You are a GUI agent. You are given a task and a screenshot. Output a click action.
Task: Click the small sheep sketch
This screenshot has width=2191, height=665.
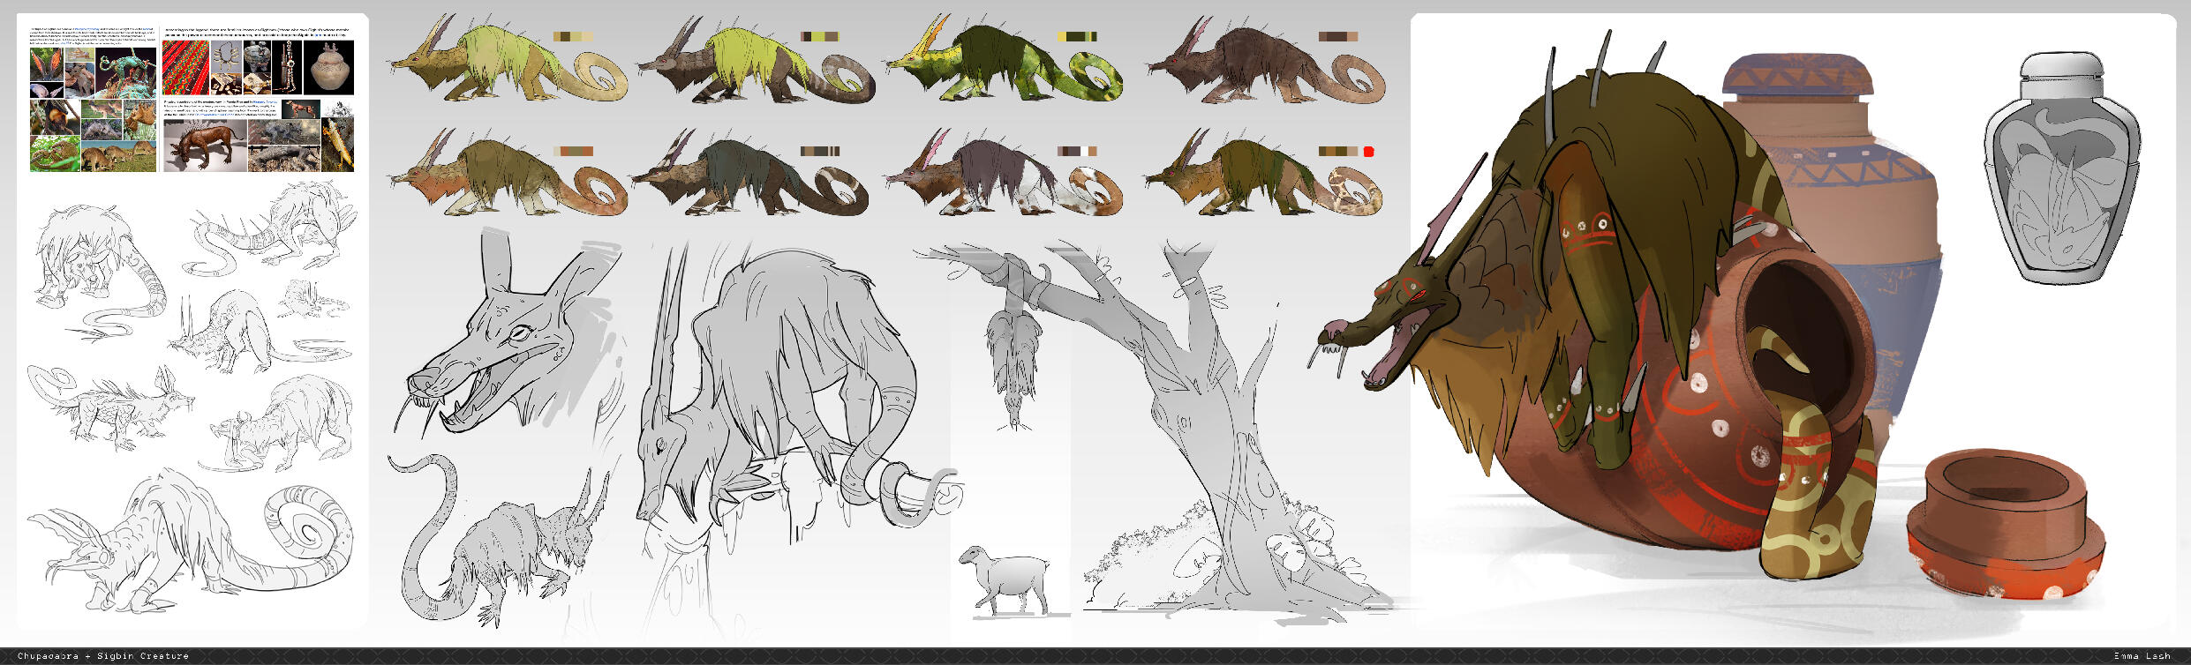tap(1004, 578)
